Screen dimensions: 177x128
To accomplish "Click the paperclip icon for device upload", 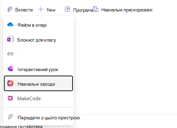I will click(x=10, y=117).
